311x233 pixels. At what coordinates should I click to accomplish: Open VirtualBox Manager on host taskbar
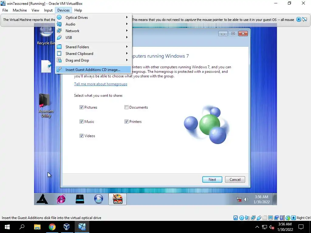[67, 227]
